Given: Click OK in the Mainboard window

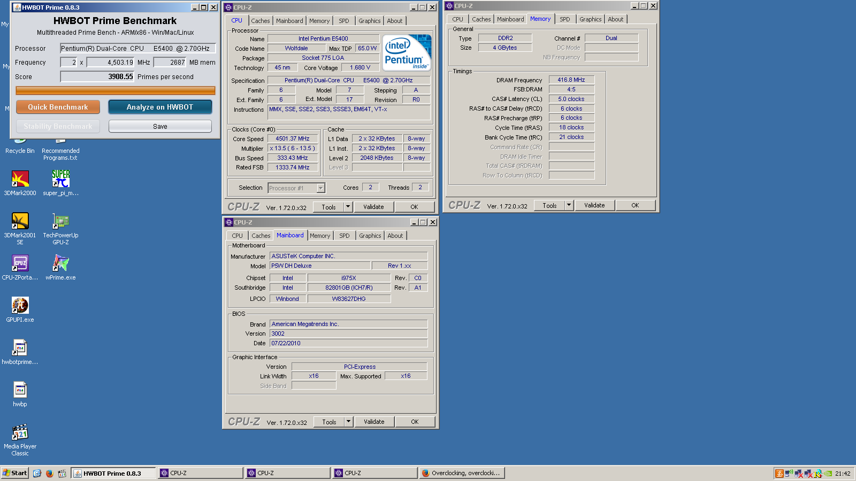Looking at the screenshot, I should click(x=415, y=422).
